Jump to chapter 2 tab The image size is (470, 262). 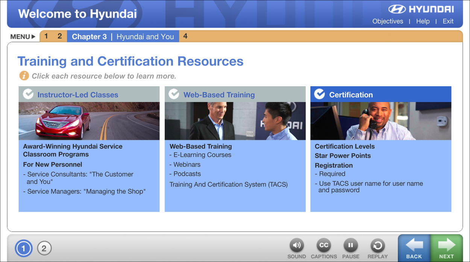[59, 36]
